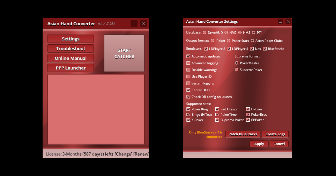Uncheck Suprema Poker supported site

pos(217,120)
